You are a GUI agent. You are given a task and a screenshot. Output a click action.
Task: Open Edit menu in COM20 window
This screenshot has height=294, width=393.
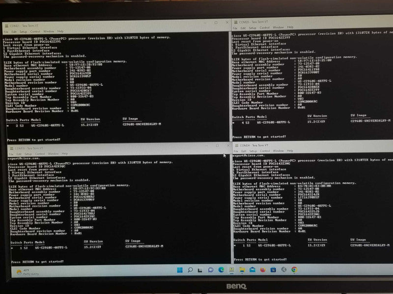(x=243, y=28)
